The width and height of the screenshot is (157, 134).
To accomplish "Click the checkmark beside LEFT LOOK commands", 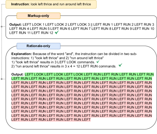I will pyautogui.click(x=98, y=62).
